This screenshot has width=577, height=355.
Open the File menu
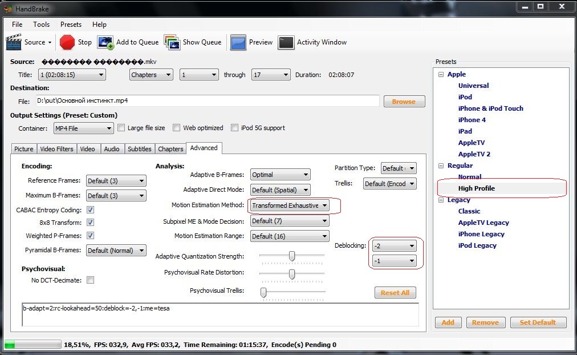(17, 25)
